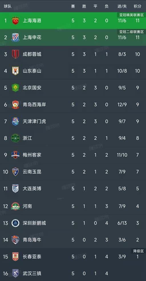
Task: Open the 浙江 green round logo
Action: click(15, 138)
